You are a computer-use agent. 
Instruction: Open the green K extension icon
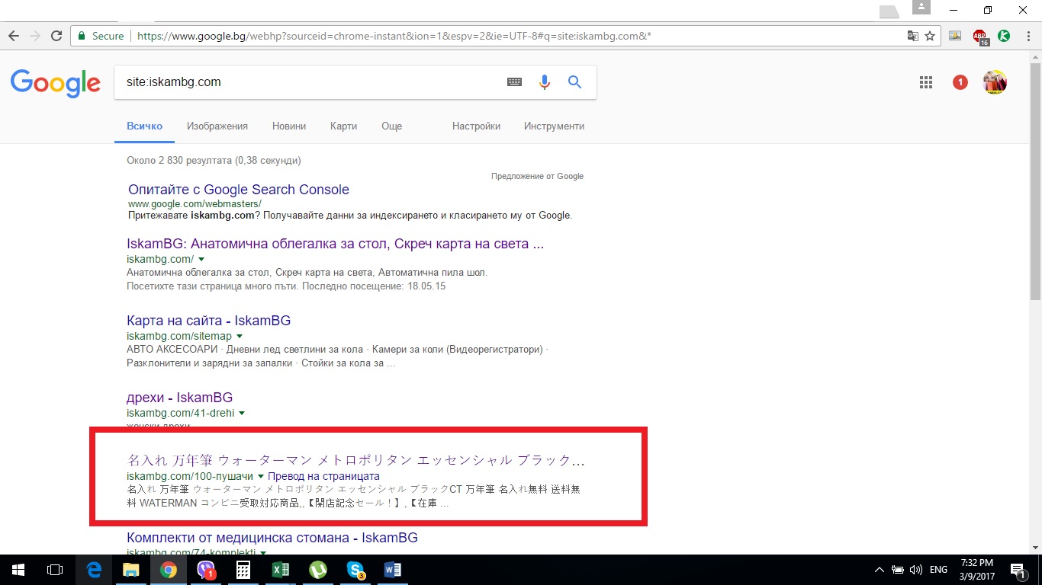point(1004,36)
